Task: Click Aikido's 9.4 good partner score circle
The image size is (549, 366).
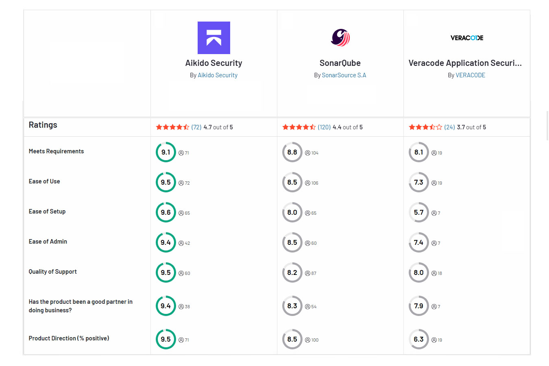Action: click(166, 306)
